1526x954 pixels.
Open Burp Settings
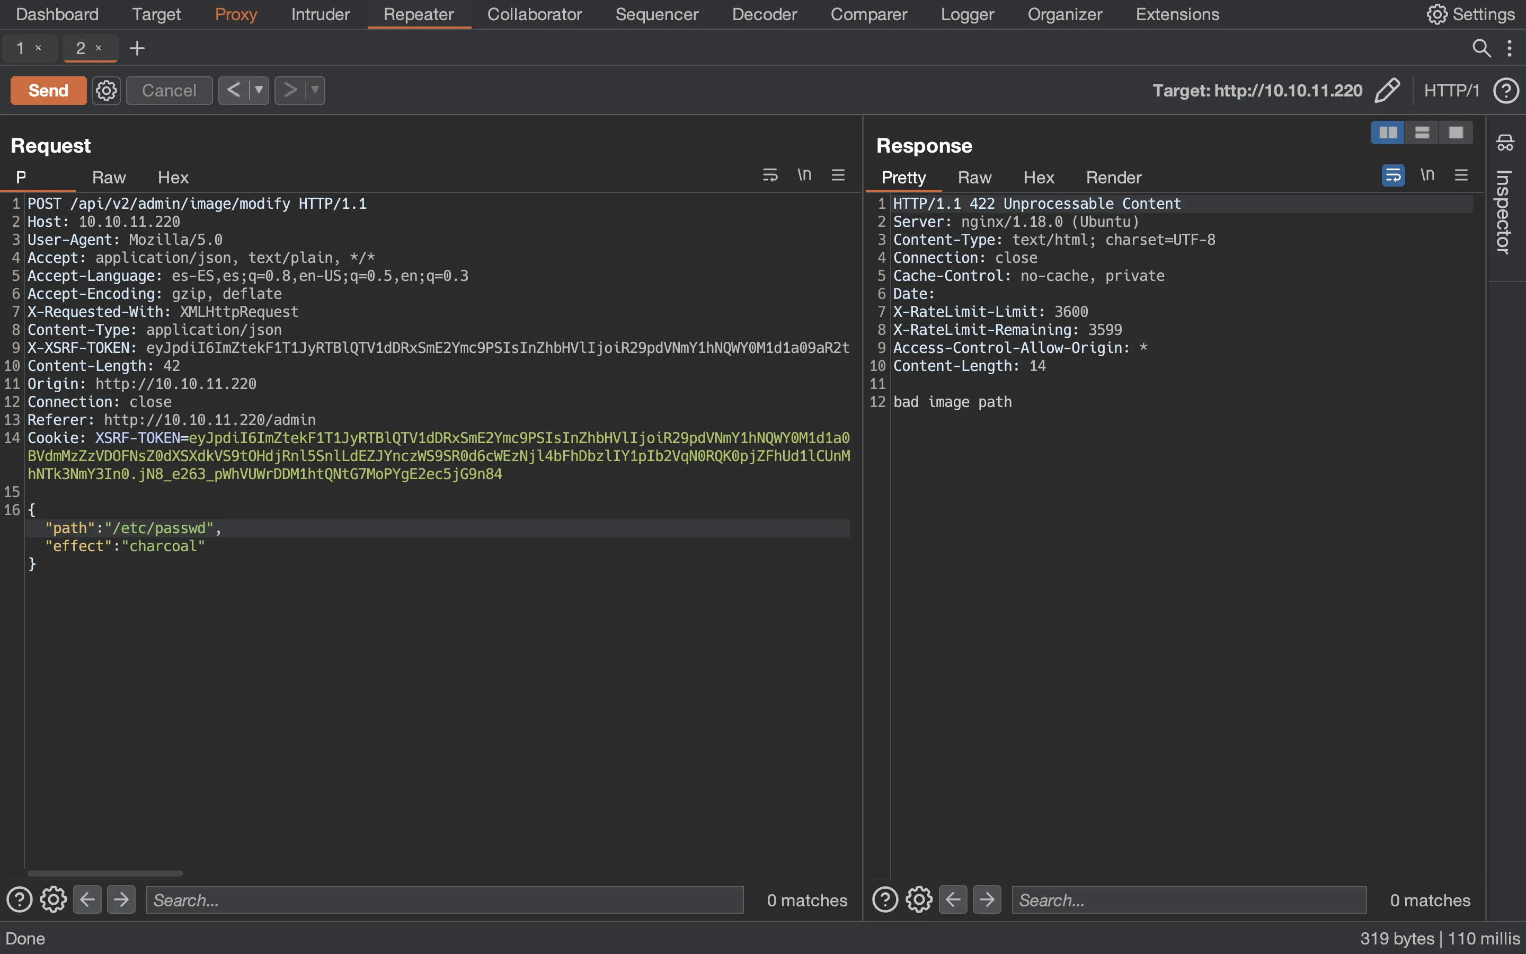click(x=1470, y=14)
